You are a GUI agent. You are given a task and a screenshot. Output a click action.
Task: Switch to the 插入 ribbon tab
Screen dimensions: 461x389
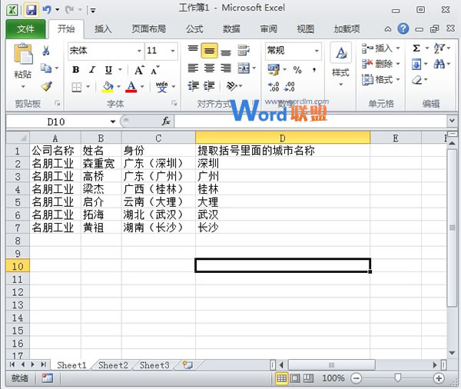tap(103, 29)
